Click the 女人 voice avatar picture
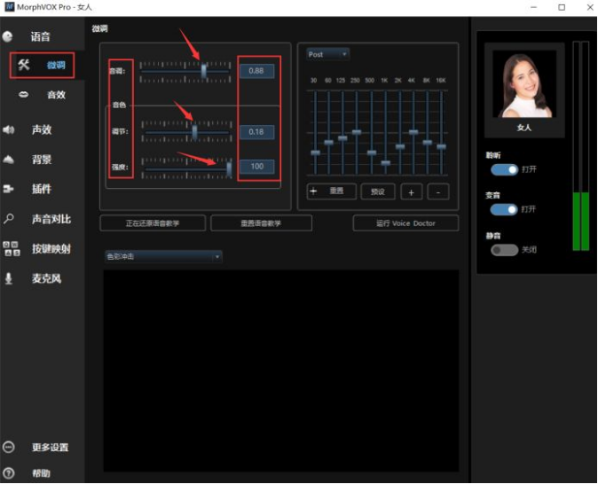The height and width of the screenshot is (484, 598). click(524, 84)
